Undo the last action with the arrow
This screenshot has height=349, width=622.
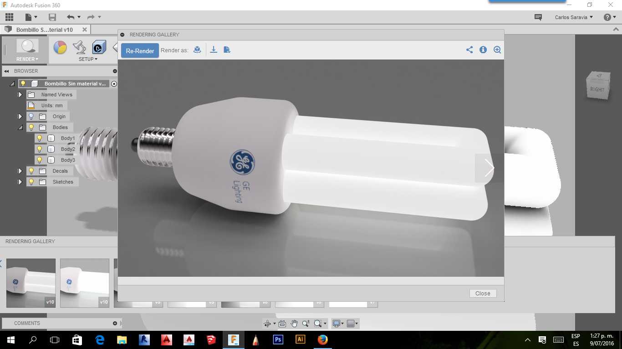[x=71, y=17]
